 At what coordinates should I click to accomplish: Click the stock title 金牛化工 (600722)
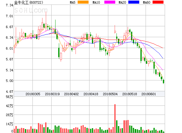point(29,2)
